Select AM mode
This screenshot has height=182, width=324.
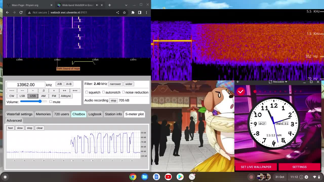point(43,96)
